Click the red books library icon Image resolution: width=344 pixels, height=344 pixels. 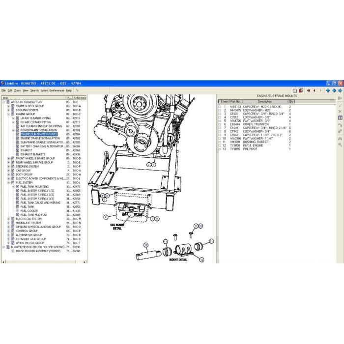(x=301, y=90)
